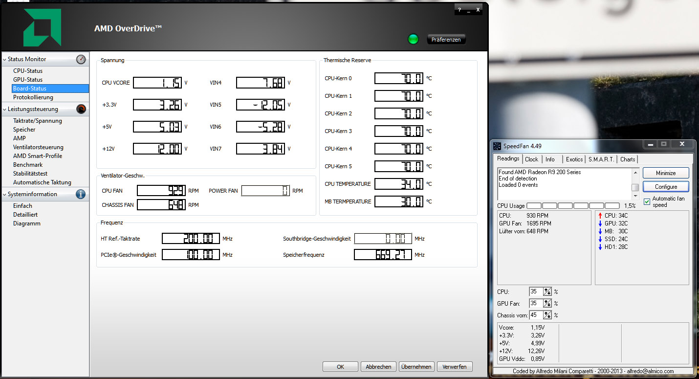Click the CPU TEMPERATURE value 34.0

pyautogui.click(x=399, y=184)
